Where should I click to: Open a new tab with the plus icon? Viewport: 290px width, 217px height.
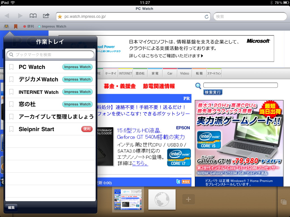tap(188, 199)
